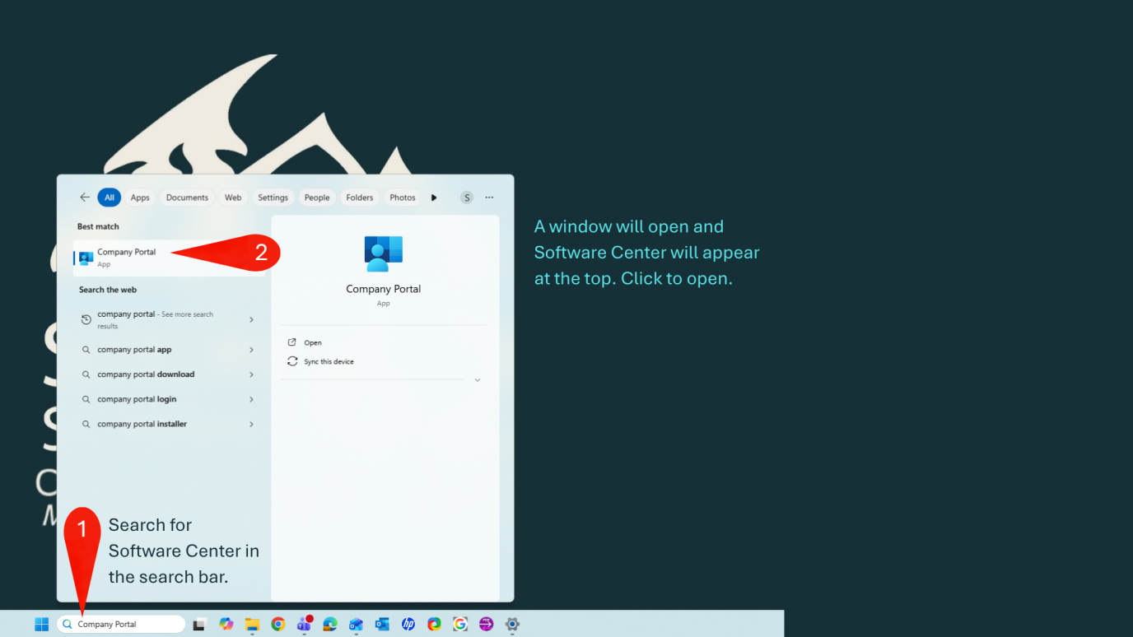Viewport: 1133px width, 637px height.
Task: Click the taskbar search box
Action: (x=124, y=625)
